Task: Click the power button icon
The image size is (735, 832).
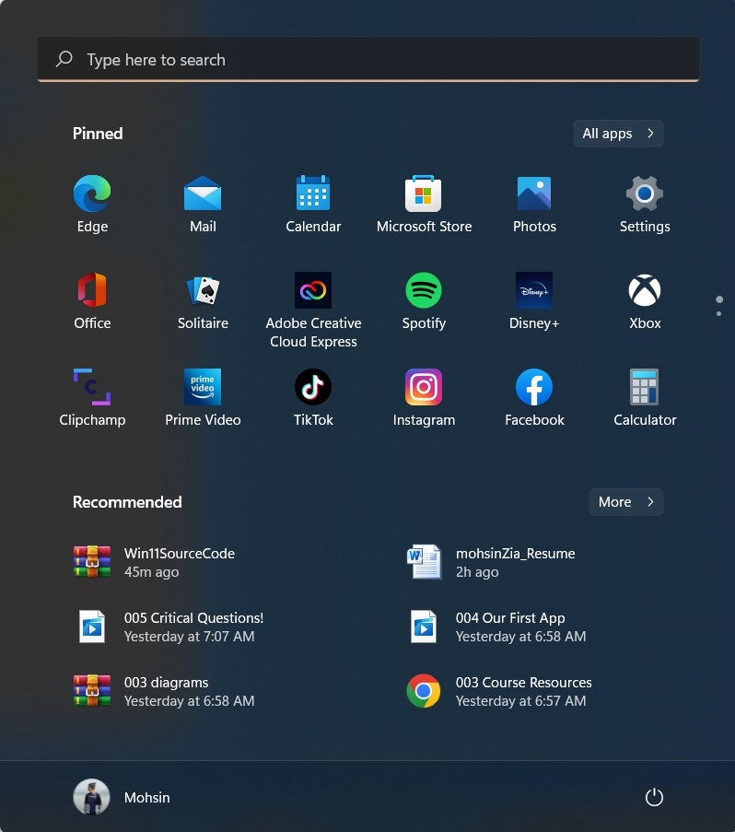Action: pos(654,797)
